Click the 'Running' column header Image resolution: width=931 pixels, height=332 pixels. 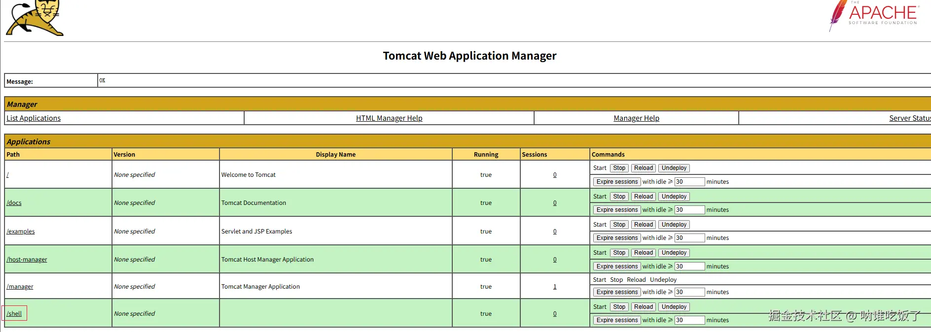(x=486, y=155)
